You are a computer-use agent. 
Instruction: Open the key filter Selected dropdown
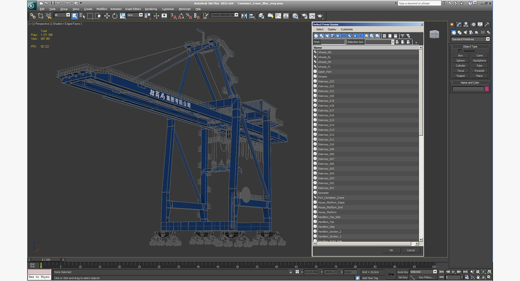click(x=423, y=272)
